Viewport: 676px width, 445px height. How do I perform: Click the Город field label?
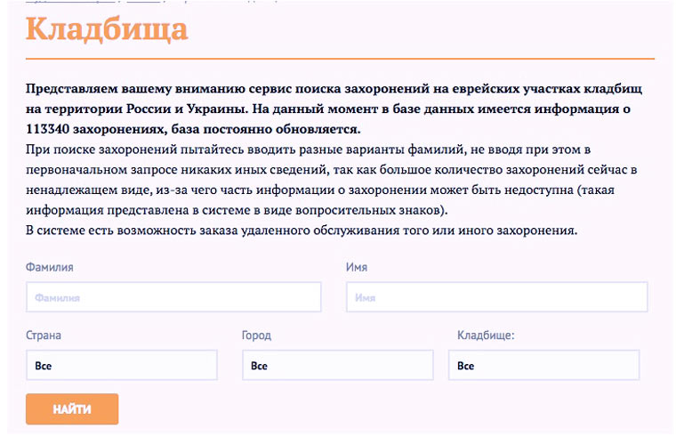(x=256, y=336)
